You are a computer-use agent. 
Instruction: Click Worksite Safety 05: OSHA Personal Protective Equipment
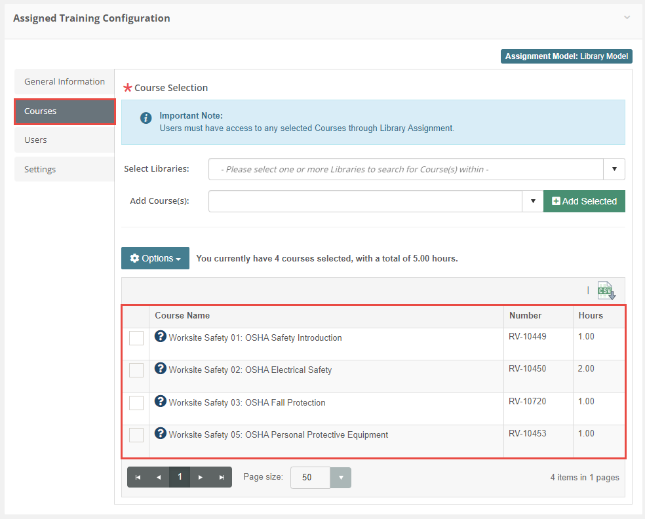tap(279, 434)
